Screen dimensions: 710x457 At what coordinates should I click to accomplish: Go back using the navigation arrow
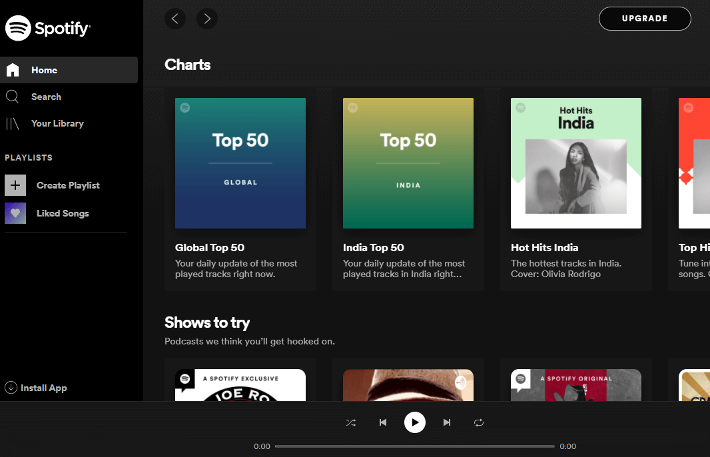click(x=175, y=19)
